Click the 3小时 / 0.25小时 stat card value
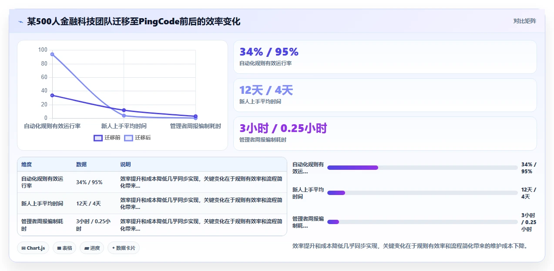 coord(283,128)
